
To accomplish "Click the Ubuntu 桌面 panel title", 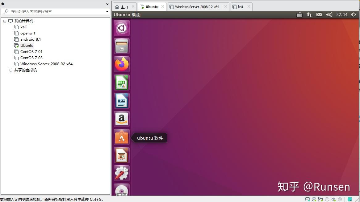I will [127, 15].
